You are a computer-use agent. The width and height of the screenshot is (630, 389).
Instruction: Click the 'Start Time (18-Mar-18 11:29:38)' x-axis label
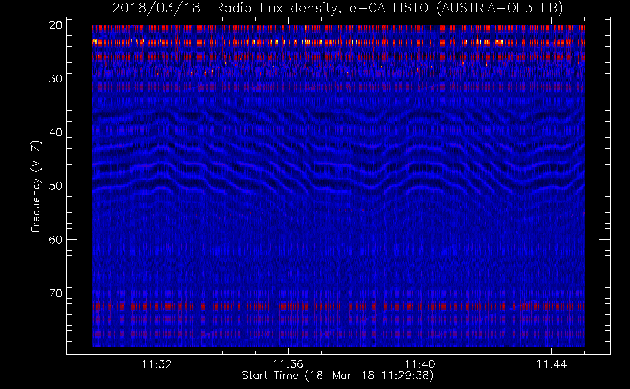coord(338,376)
